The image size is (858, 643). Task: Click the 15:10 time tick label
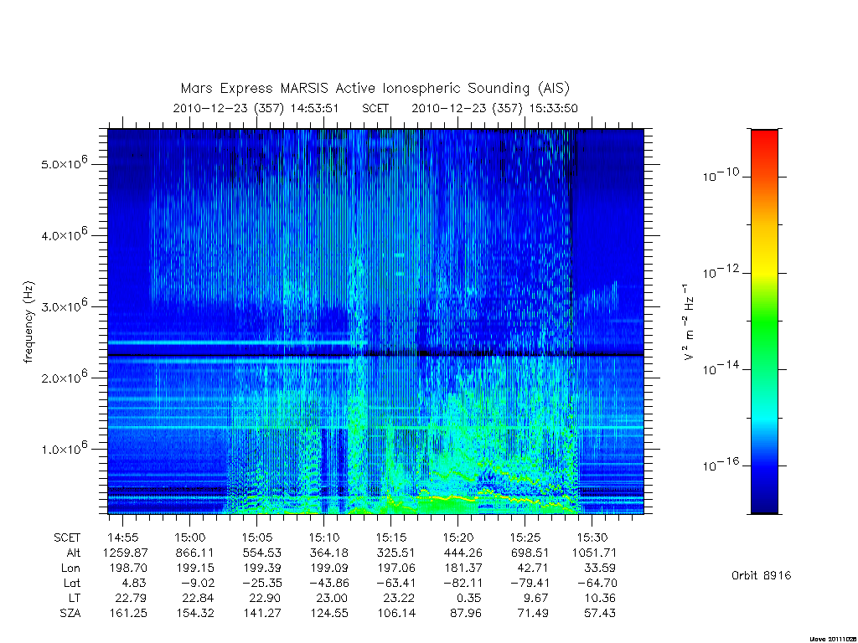click(x=324, y=538)
